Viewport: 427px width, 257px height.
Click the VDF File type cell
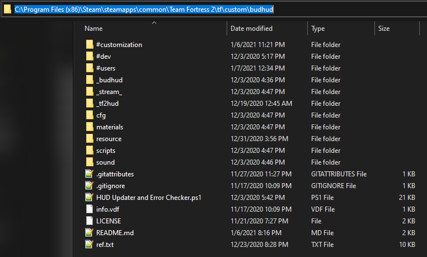pos(323,209)
